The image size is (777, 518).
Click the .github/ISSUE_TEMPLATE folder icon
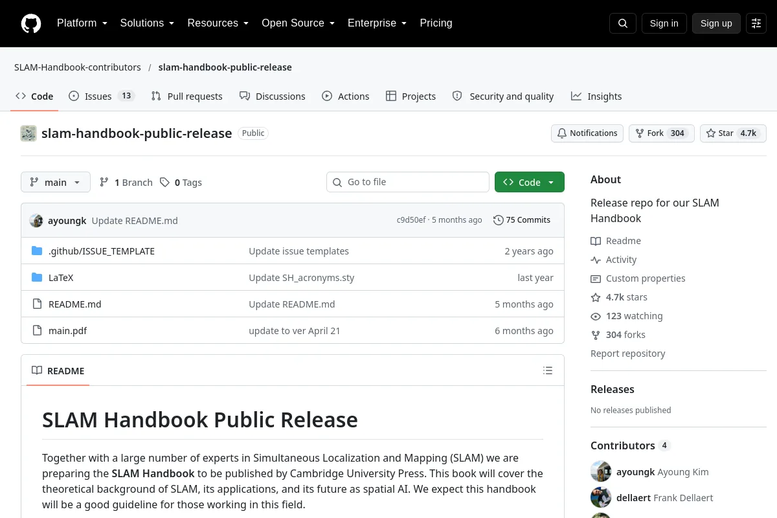tap(37, 251)
